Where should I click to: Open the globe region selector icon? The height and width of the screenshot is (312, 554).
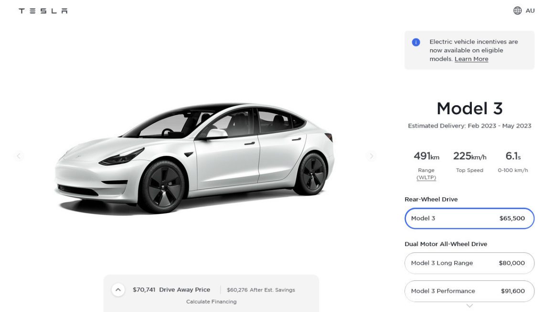pos(519,10)
